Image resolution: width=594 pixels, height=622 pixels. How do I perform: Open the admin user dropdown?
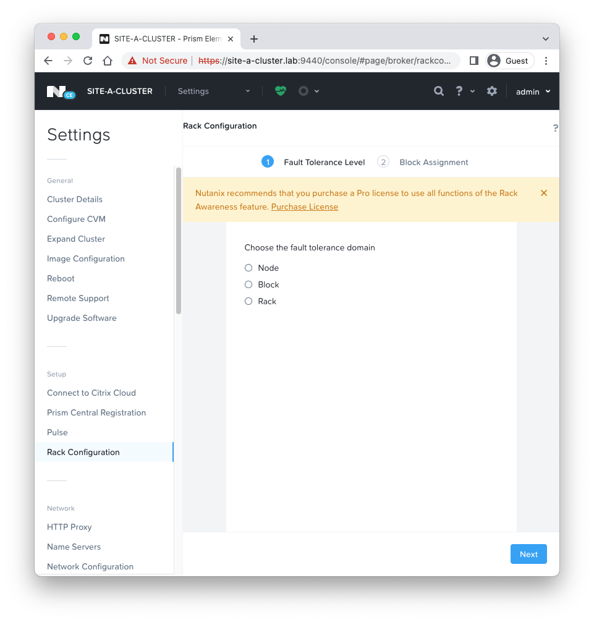(x=533, y=92)
